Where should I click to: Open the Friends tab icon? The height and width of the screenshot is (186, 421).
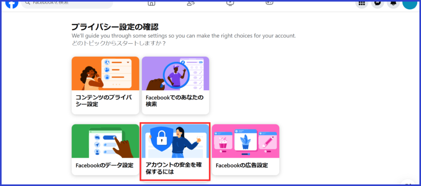coord(191,3)
